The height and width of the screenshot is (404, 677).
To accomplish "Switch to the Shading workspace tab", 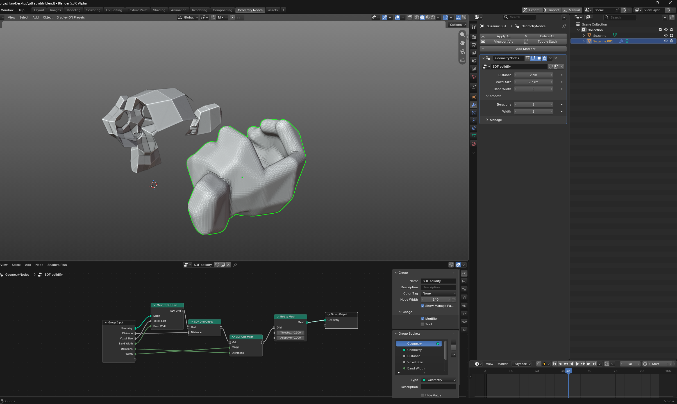I will click(159, 10).
